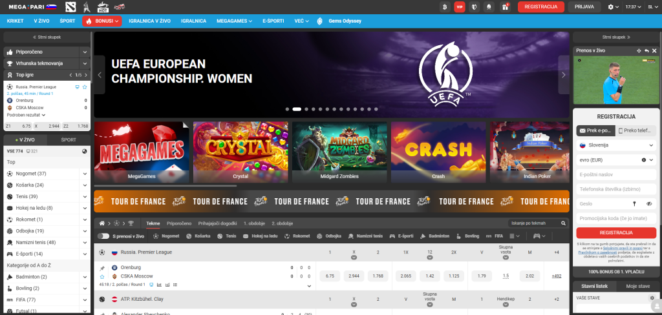Switch to Priporočeno tab
Image resolution: width=662 pixels, height=315 pixels.
179,223
